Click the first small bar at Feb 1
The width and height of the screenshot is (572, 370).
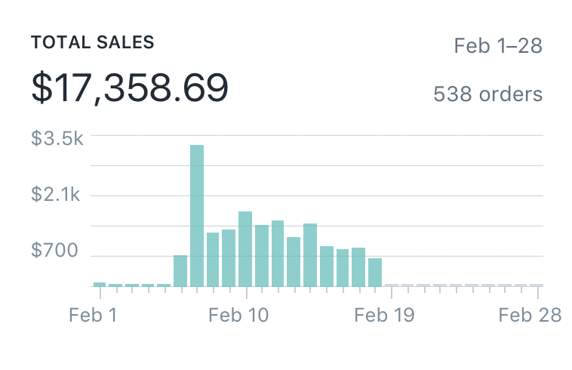pyautogui.click(x=100, y=284)
